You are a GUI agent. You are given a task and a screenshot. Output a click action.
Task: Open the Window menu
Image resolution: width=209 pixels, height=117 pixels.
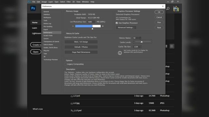click(x=85, y=2)
